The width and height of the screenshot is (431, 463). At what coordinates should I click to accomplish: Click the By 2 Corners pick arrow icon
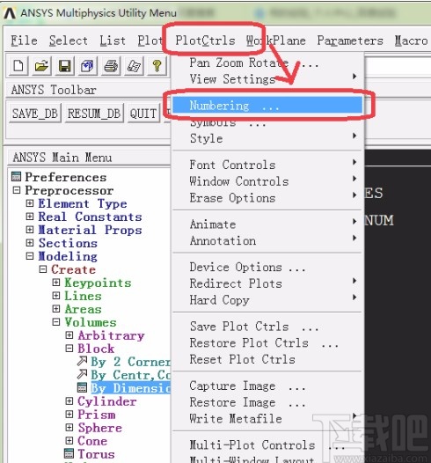[x=82, y=361]
